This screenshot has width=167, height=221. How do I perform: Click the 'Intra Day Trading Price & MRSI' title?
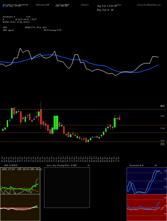tap(68, 165)
